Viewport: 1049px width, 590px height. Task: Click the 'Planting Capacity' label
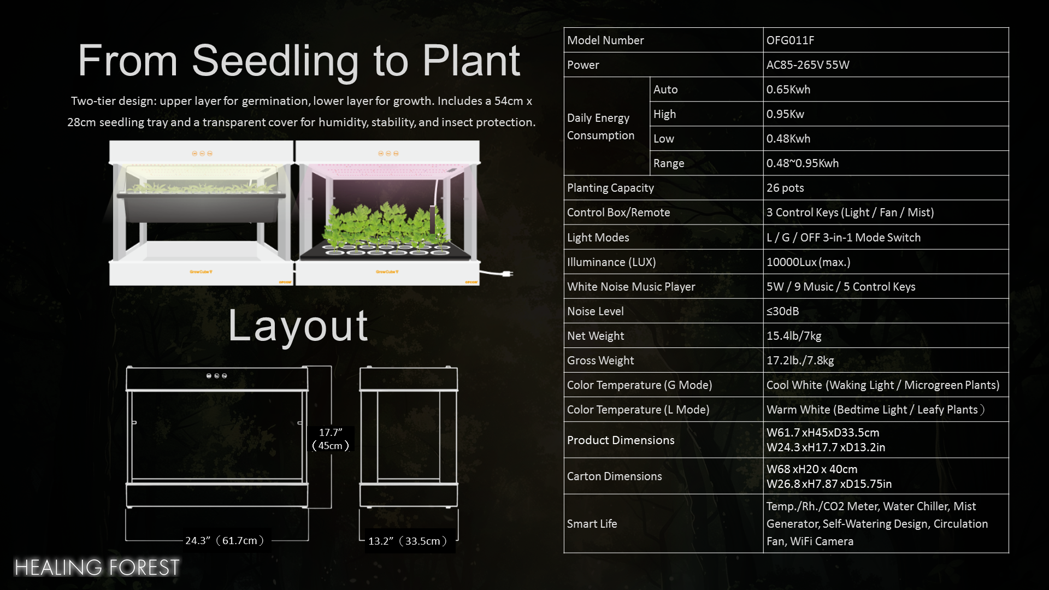610,187
